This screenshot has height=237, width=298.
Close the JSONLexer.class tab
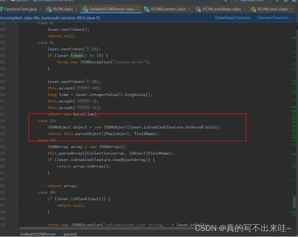[x=291, y=9]
